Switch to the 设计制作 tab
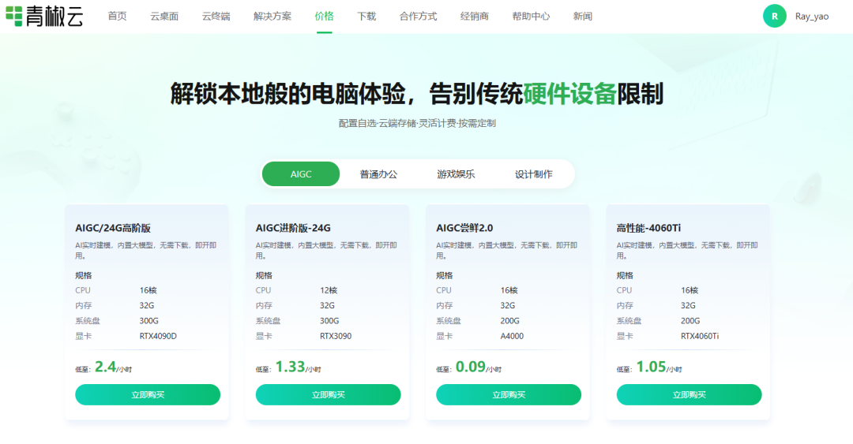Viewport: 853px width, 444px height. (x=534, y=174)
